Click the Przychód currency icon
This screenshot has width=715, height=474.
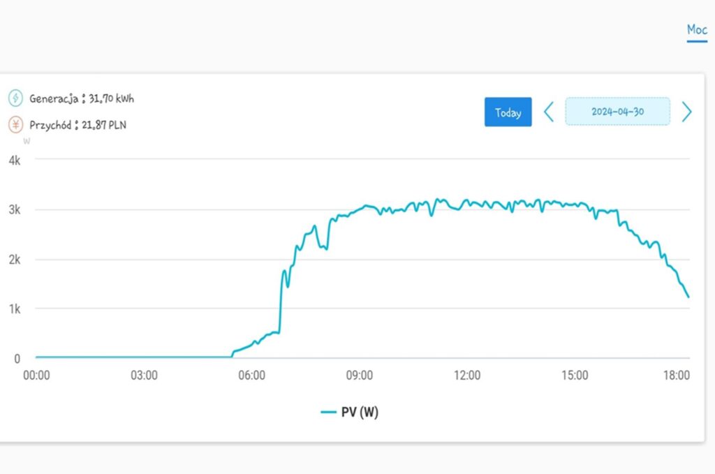(15, 125)
